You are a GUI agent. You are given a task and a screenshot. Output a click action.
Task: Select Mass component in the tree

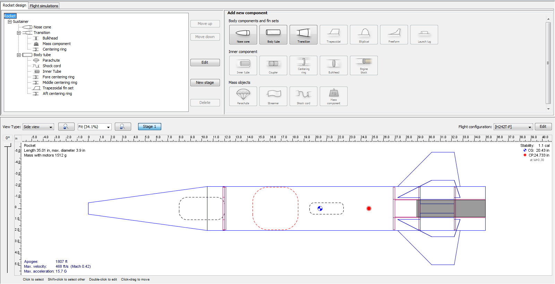pos(57,44)
